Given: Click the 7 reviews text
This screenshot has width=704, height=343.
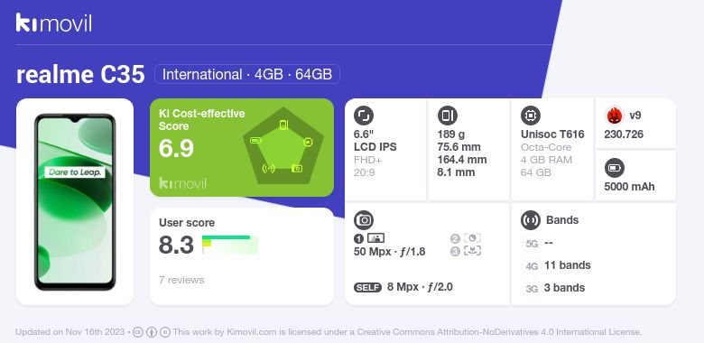Looking at the screenshot, I should pyautogui.click(x=181, y=280).
